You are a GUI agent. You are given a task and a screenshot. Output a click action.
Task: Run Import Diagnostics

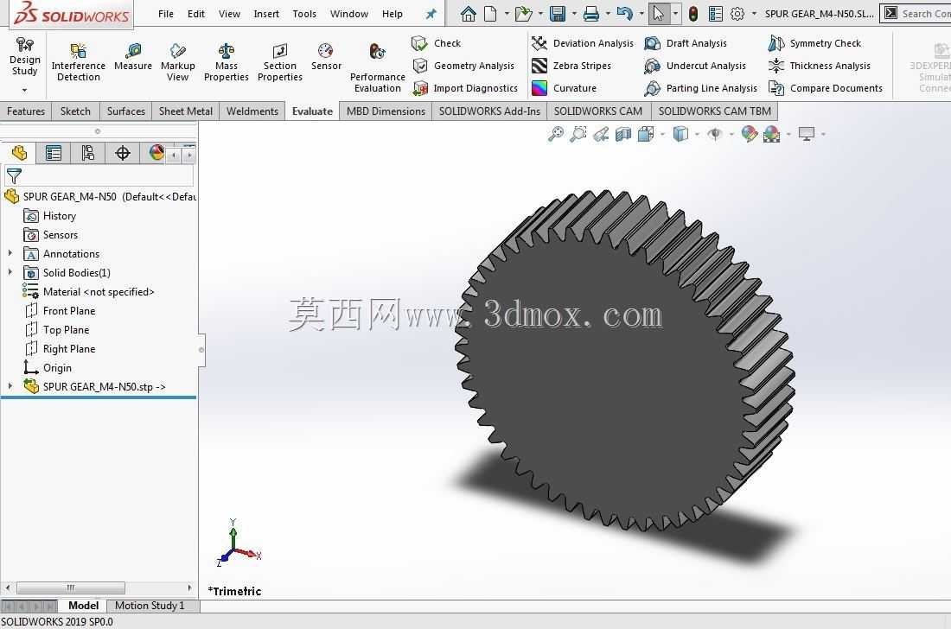click(x=465, y=88)
